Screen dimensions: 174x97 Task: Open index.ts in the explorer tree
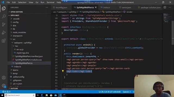[x=17, y=67]
